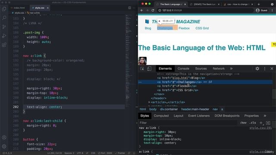Viewport: 276px width, 155px height.
Task: Open the Properties pane tab
Action: click(251, 116)
